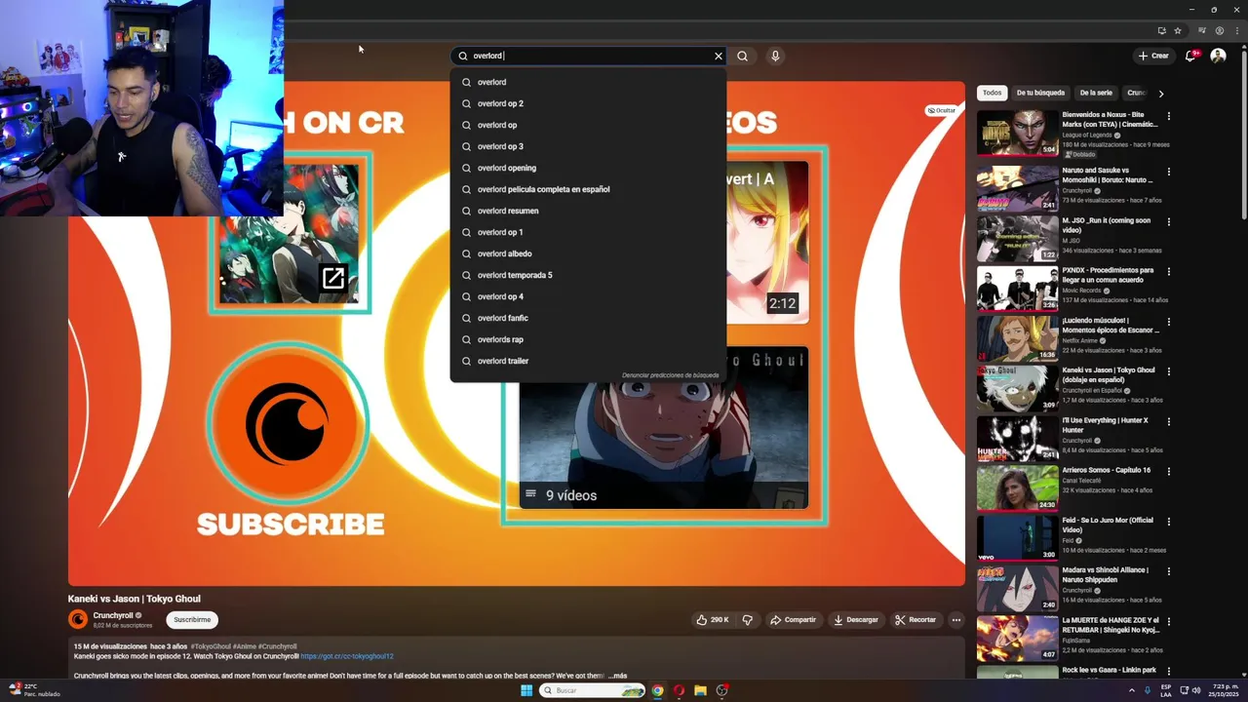Choose 'overlord pelicula completa en español' suggestion
The width and height of the screenshot is (1248, 702).
point(588,189)
